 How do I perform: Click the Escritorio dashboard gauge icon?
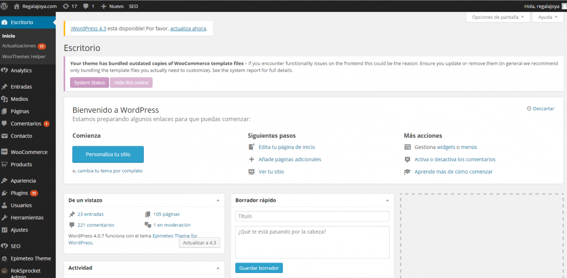pos(4,22)
